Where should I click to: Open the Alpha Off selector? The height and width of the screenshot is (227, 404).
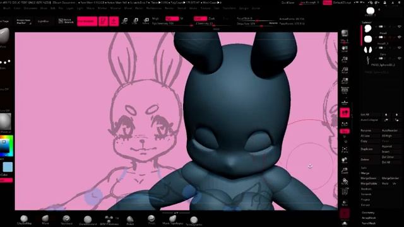(x=4, y=90)
